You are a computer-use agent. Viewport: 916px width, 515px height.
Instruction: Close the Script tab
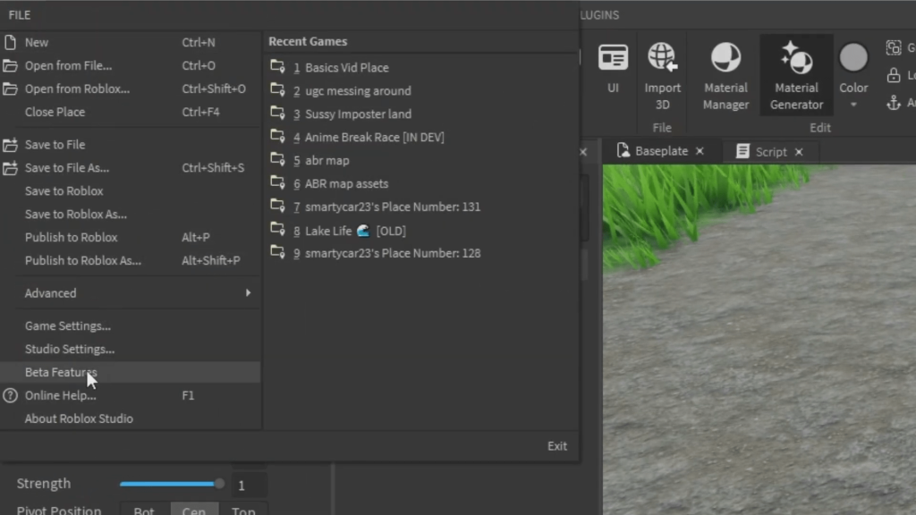tap(799, 152)
